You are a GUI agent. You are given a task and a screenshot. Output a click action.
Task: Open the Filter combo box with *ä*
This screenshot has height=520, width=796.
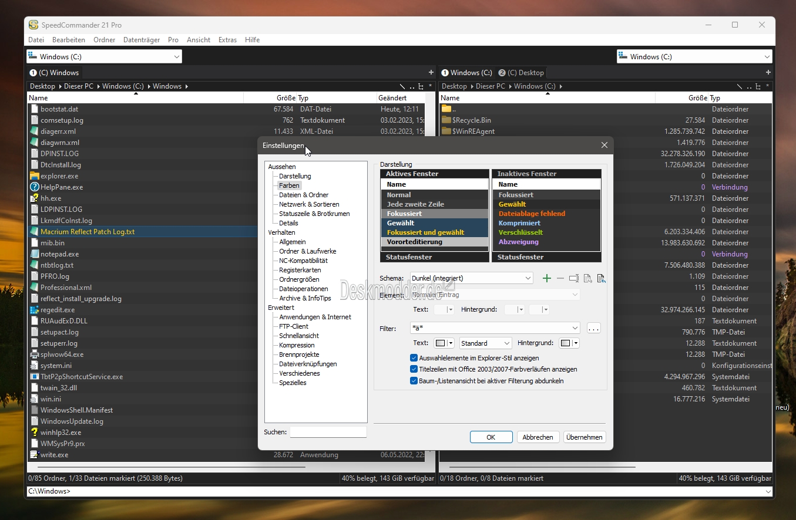[x=495, y=328]
